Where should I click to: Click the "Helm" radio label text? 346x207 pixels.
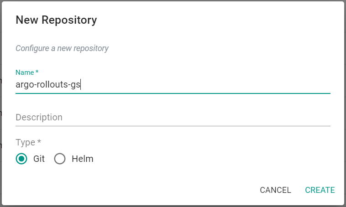tap(82, 159)
